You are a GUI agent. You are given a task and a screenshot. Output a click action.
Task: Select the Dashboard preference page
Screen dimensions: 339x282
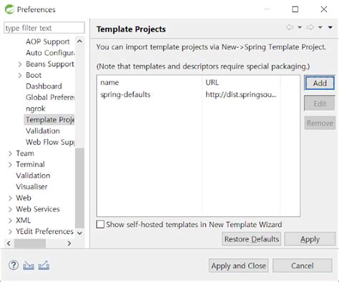pyautogui.click(x=44, y=86)
